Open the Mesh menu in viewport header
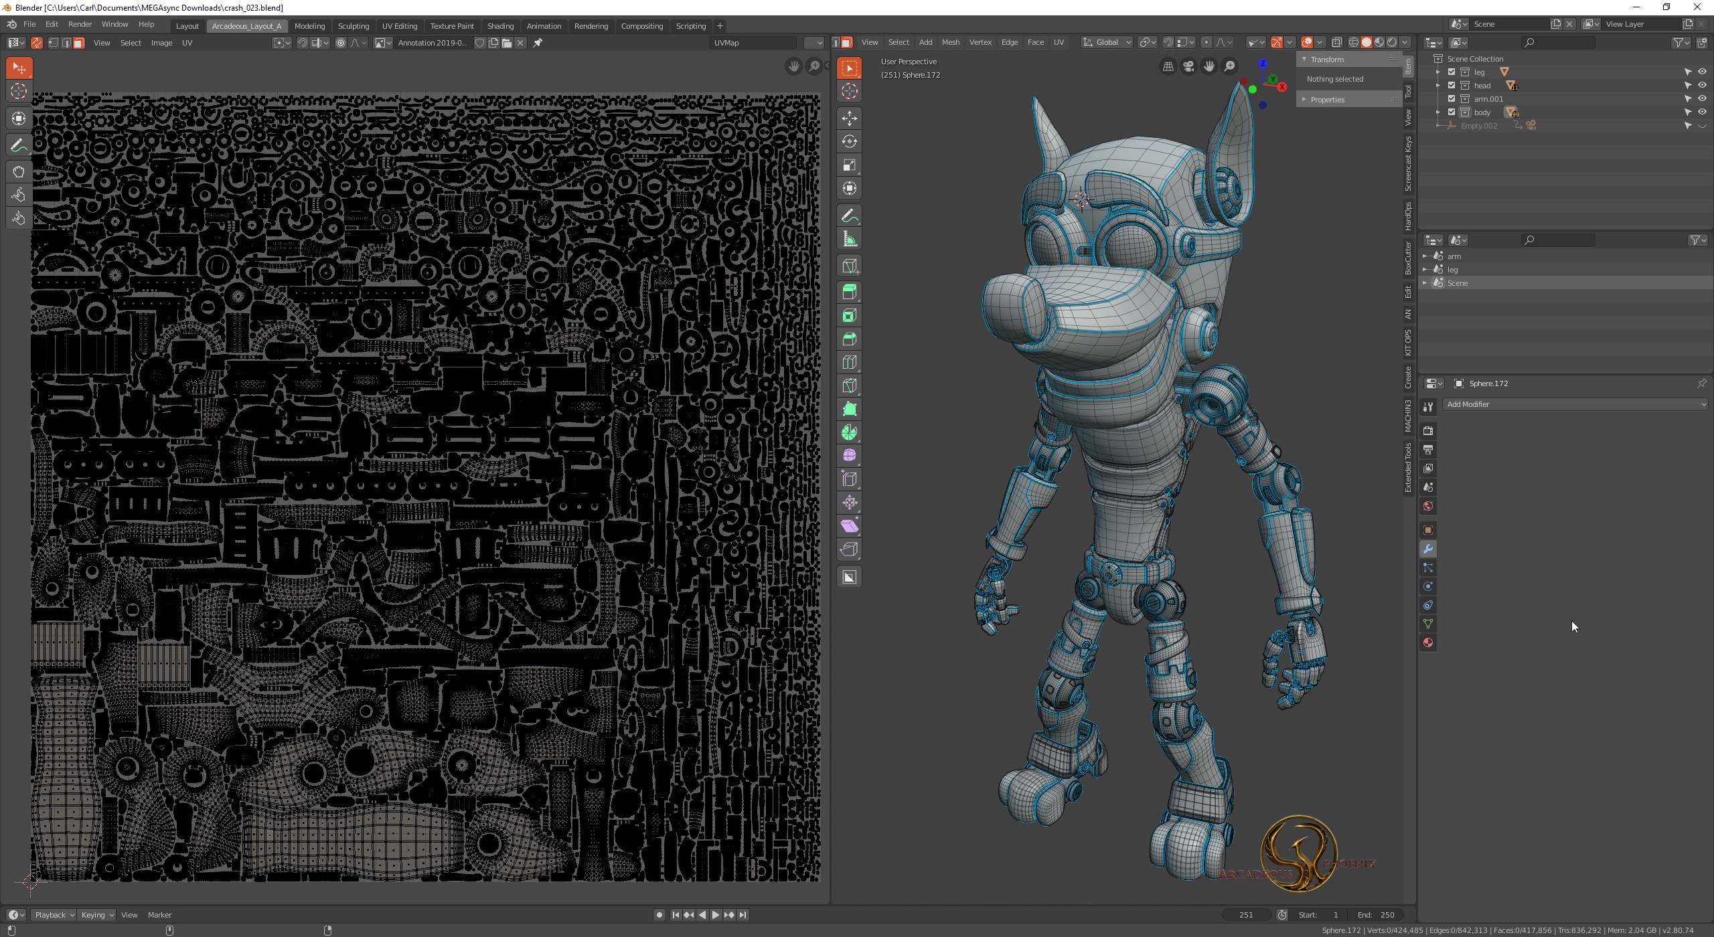This screenshot has width=1714, height=937. [x=950, y=42]
